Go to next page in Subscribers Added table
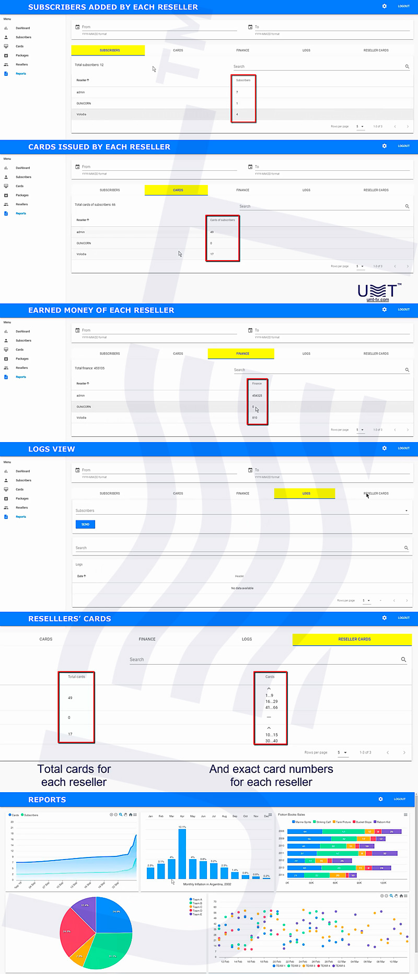 point(408,126)
